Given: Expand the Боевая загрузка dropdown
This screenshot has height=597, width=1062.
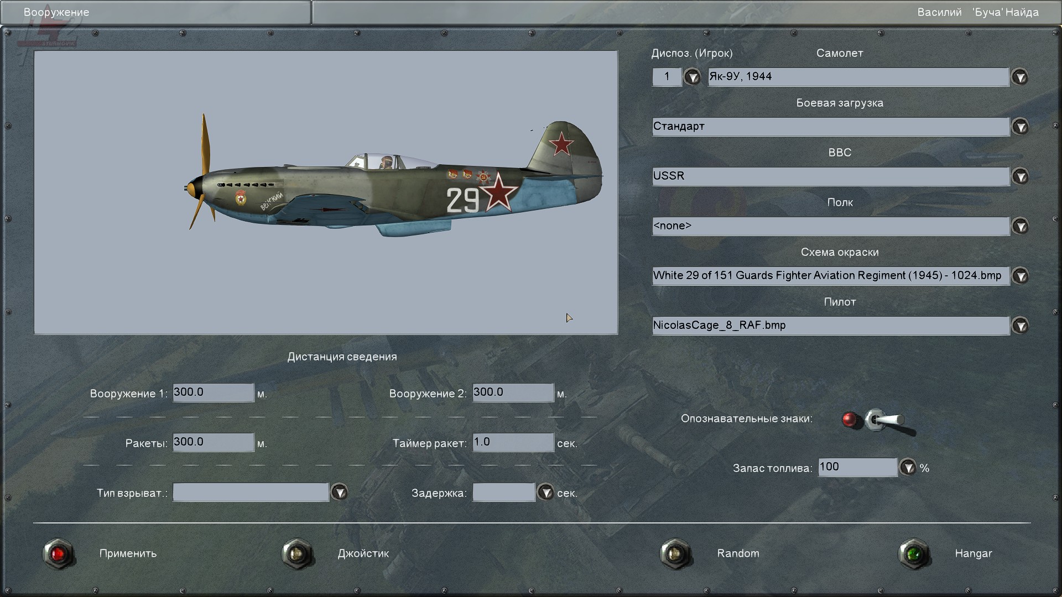Looking at the screenshot, I should (x=1020, y=127).
